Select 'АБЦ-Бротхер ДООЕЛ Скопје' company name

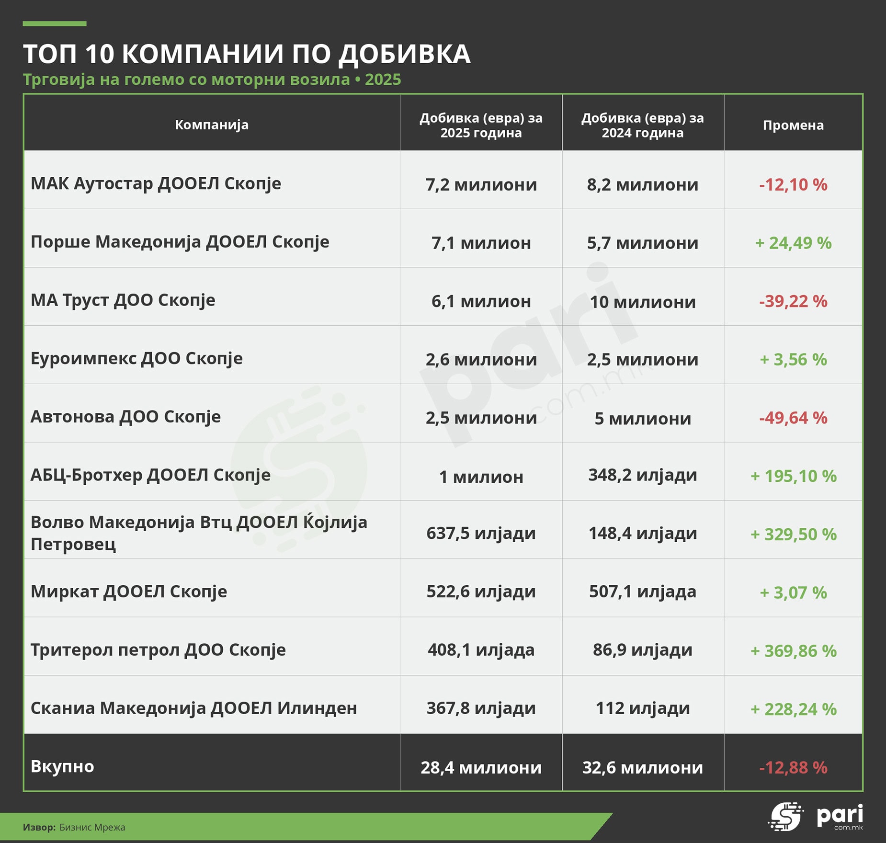coord(150,475)
